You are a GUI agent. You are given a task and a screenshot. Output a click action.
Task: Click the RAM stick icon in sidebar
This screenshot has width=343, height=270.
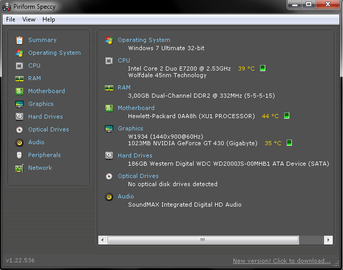click(x=19, y=79)
